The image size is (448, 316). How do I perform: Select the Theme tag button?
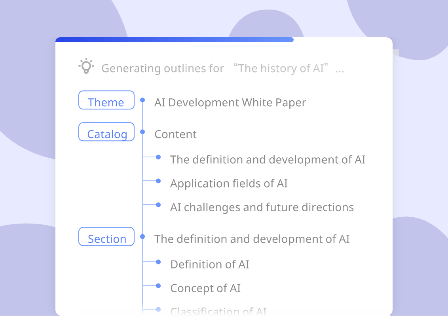coord(106,100)
